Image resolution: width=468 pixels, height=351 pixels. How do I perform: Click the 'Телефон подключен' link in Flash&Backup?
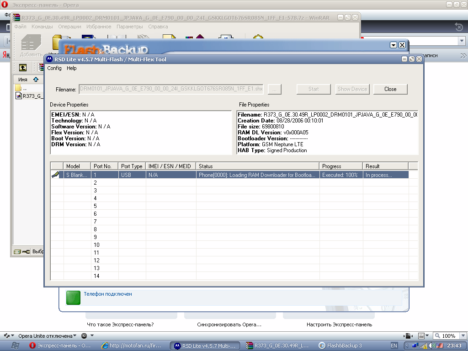click(108, 294)
